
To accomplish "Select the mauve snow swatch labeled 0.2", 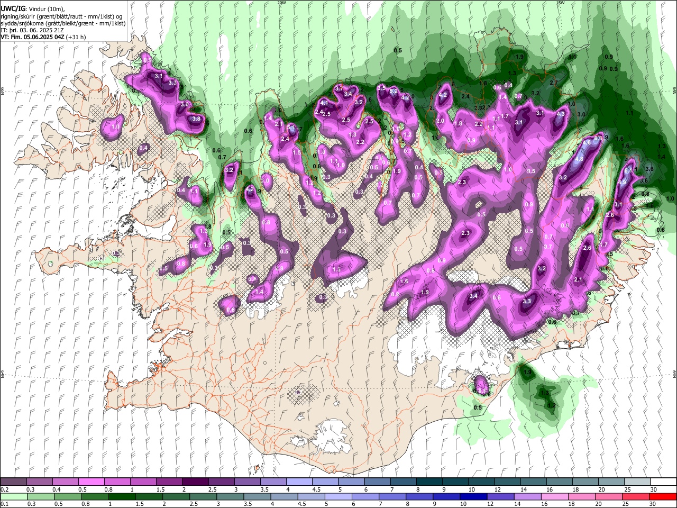I will [x=13, y=482].
